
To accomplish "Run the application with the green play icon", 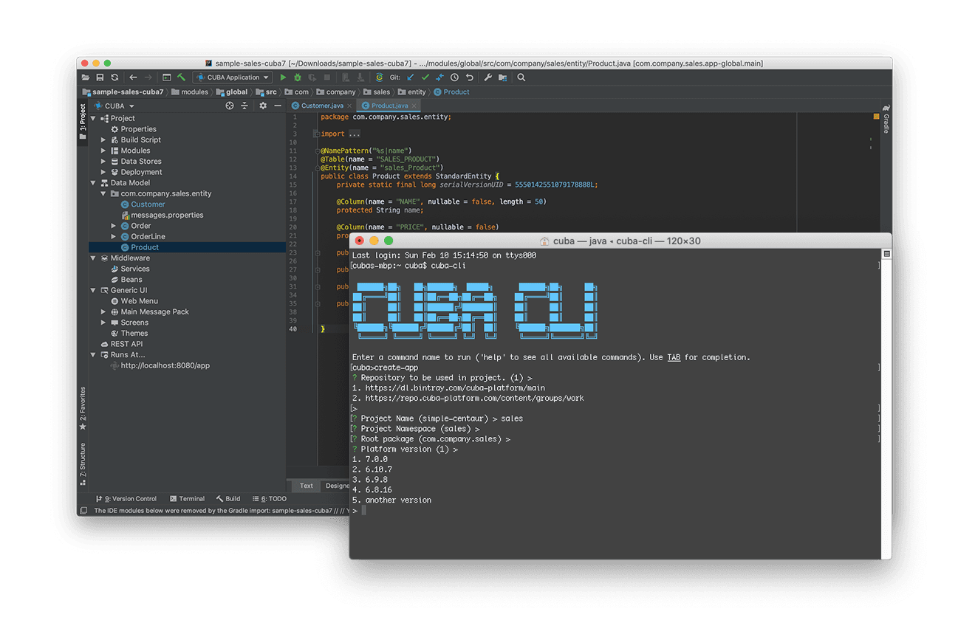I will pyautogui.click(x=283, y=77).
